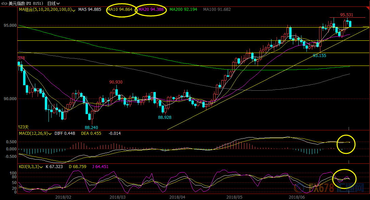Click the 2018/04 date axis label
The height and width of the screenshot is (200, 370).
pyautogui.click(x=177, y=197)
